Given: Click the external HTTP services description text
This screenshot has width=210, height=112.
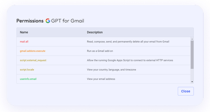Looking at the screenshot, I should click(x=130, y=60).
